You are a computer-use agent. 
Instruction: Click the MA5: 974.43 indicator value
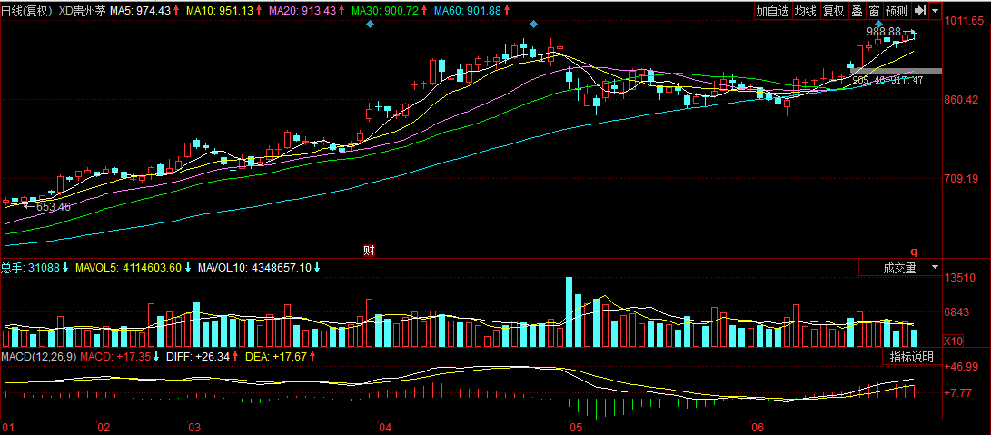click(140, 12)
